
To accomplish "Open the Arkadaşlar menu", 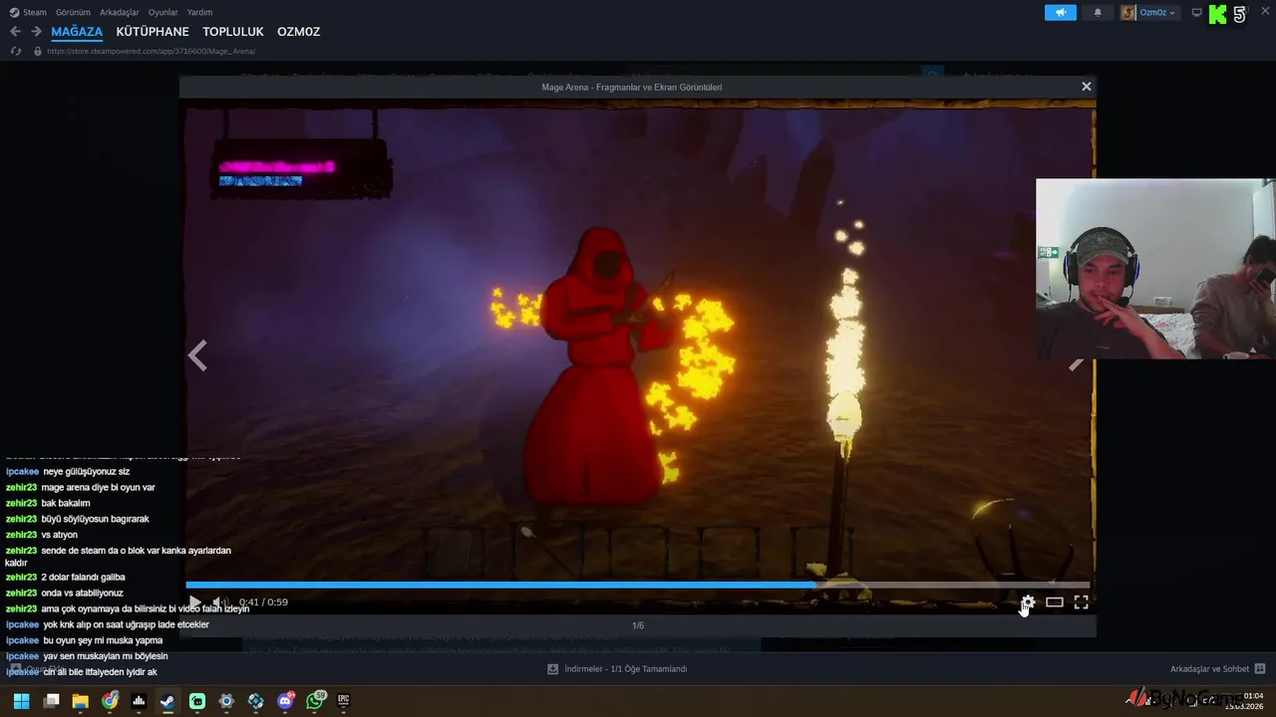I will pos(120,12).
